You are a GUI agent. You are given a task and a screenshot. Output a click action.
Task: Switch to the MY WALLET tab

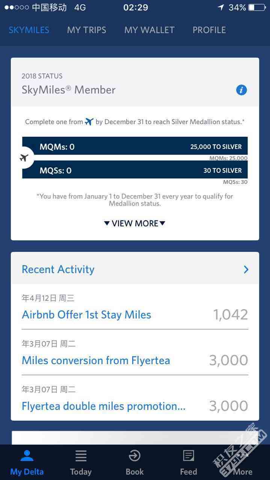tap(149, 30)
